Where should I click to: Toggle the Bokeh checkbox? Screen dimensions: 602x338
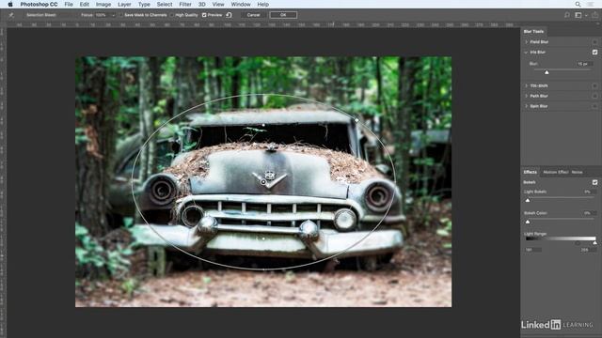(594, 182)
